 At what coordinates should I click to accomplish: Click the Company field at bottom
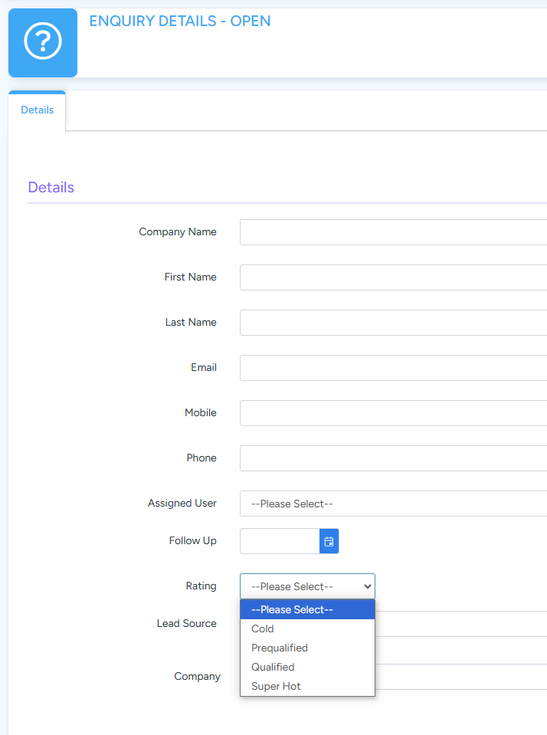coord(460,677)
